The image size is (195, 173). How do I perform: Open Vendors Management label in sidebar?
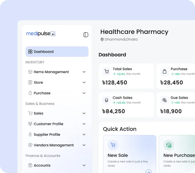[x=54, y=145]
